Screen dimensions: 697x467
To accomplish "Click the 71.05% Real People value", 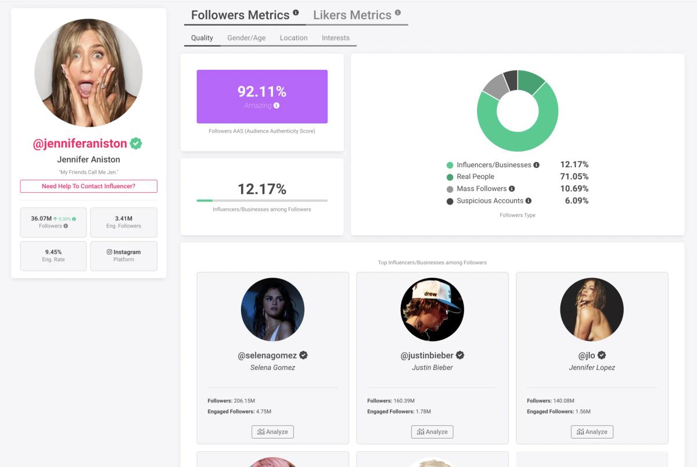I will (x=574, y=177).
